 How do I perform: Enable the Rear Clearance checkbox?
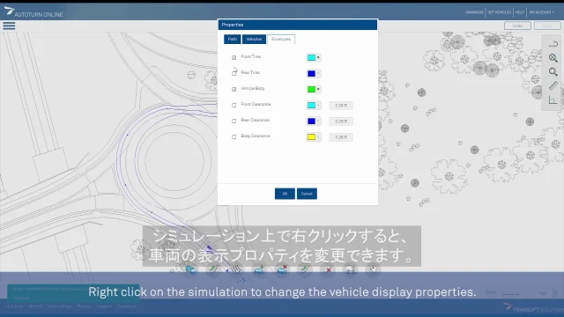pos(234,122)
